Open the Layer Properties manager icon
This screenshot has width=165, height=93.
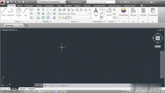click(60, 10)
